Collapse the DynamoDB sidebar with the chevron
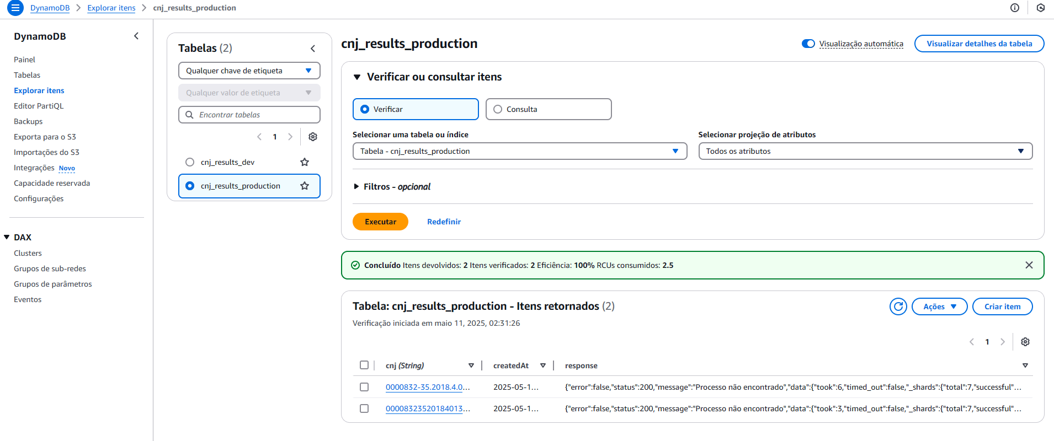1054x441 pixels. pos(136,36)
